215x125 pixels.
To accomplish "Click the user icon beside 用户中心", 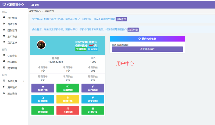I will pos(4,17).
